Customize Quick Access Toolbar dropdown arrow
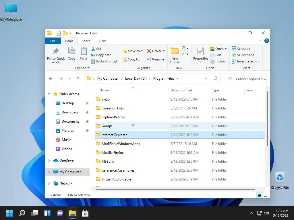This screenshot has width=294, height=220. (71, 33)
